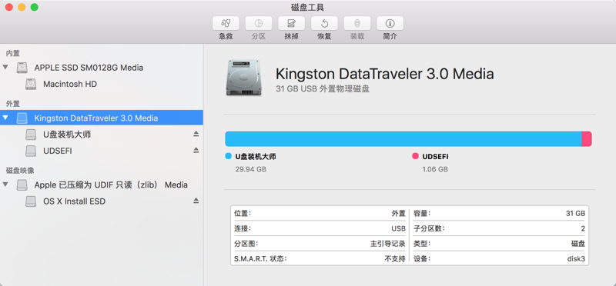Click the Erase (抹掉) toolbar icon
The width and height of the screenshot is (616, 286).
click(x=292, y=23)
